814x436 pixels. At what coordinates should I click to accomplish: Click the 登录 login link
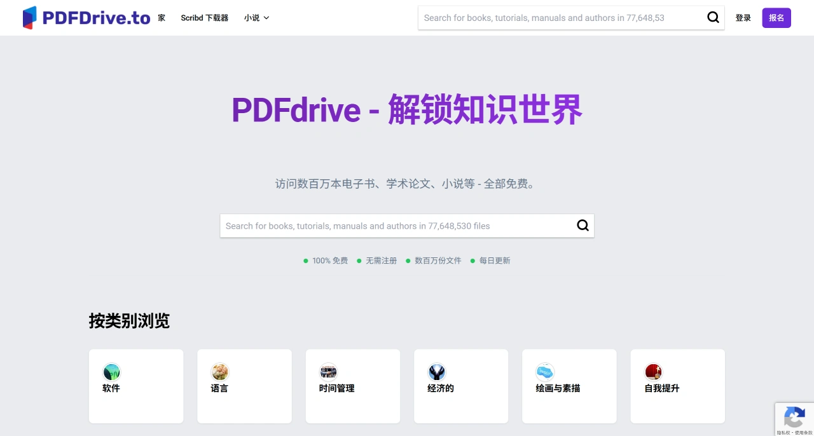pyautogui.click(x=743, y=18)
